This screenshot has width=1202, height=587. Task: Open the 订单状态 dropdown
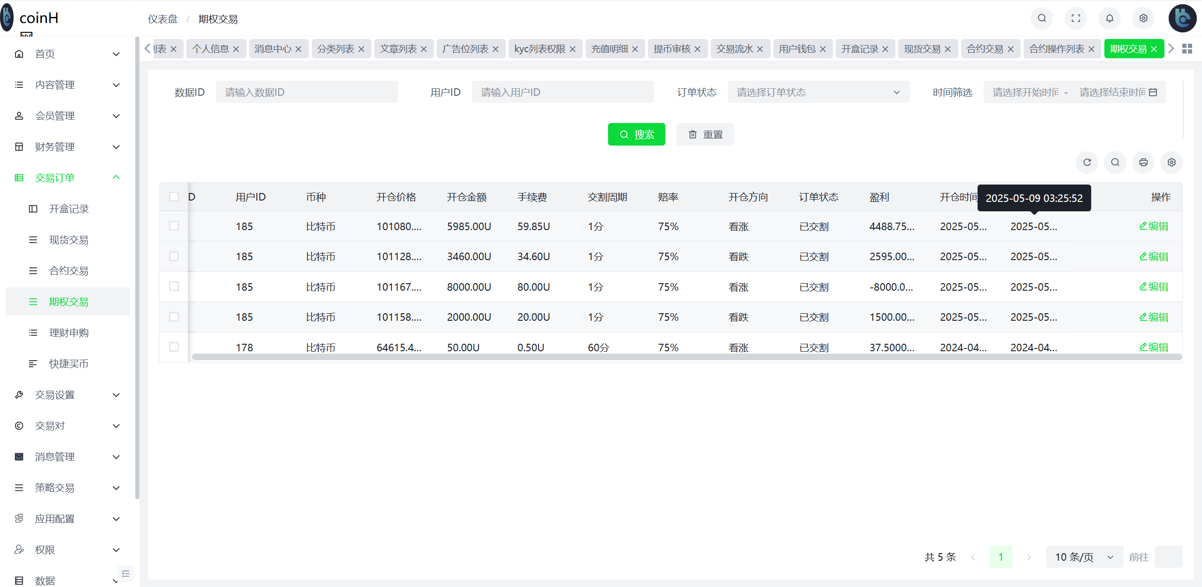click(x=818, y=92)
